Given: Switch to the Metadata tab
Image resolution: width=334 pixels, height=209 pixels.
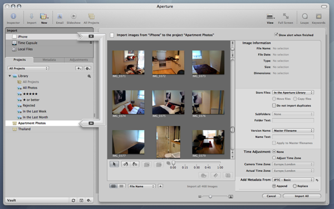Looking at the screenshot, I should tap(49, 60).
